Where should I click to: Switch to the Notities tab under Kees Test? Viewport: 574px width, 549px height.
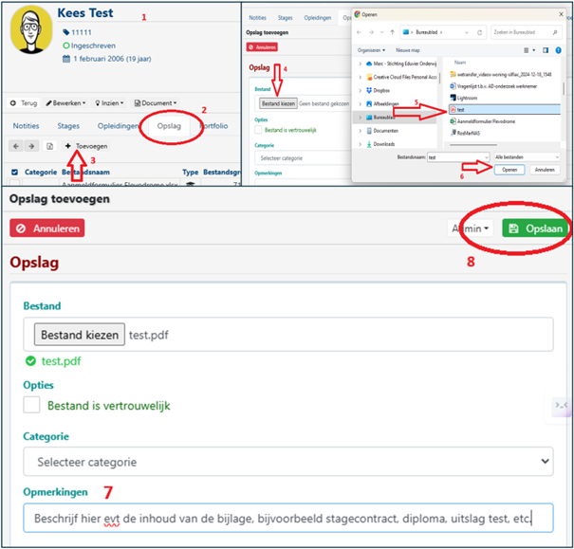point(26,126)
